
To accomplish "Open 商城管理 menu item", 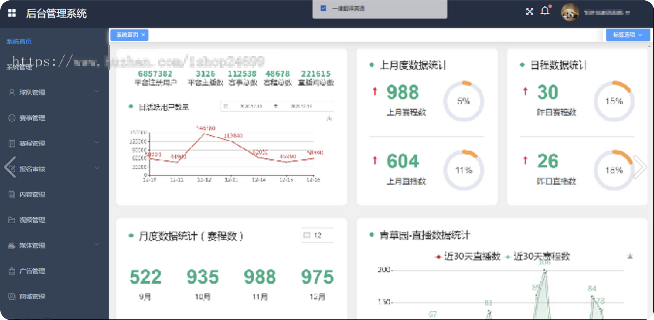I will [x=32, y=296].
